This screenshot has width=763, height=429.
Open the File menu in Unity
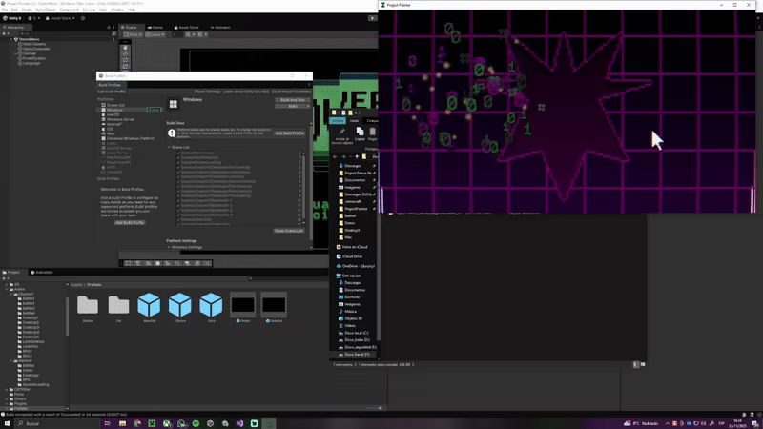[x=5, y=10]
